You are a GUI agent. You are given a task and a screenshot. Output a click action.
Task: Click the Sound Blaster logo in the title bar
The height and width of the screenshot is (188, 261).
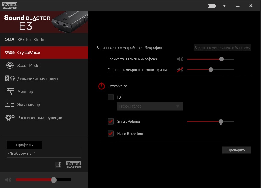tap(10, 6)
